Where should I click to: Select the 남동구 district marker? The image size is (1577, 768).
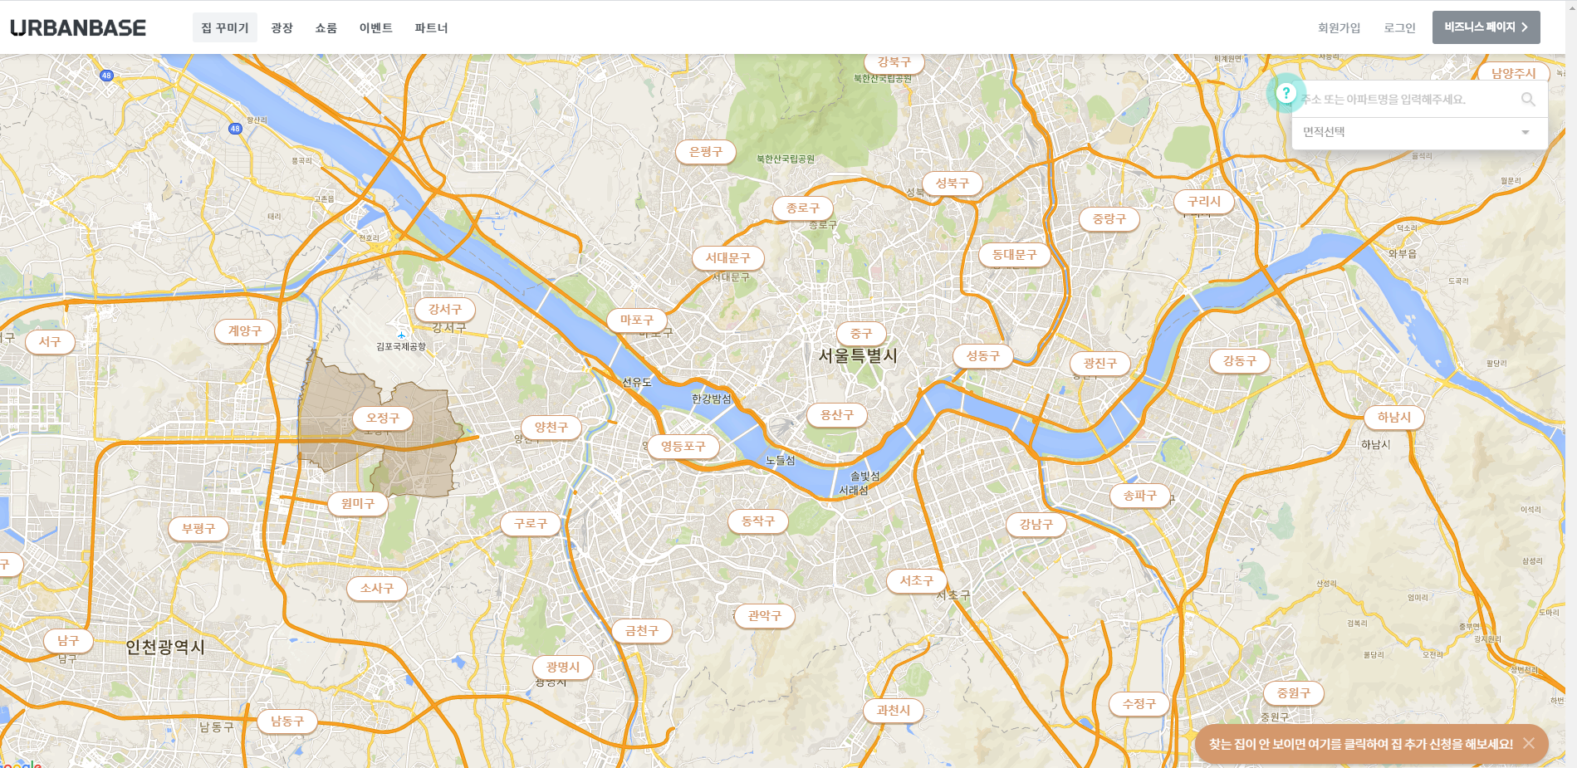pos(287,722)
